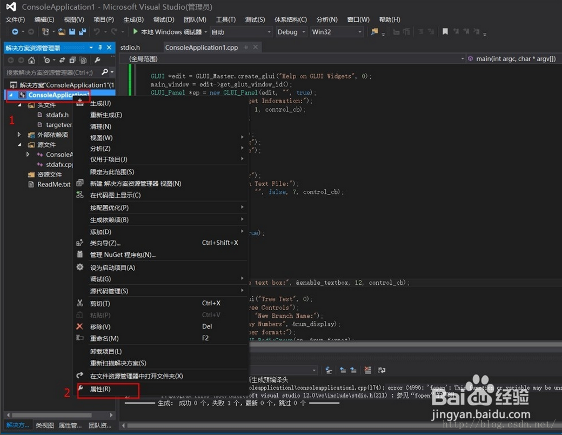Viewport: 562px width, 435px height.
Task: Open the 调试(D) menu
Action: (164, 19)
